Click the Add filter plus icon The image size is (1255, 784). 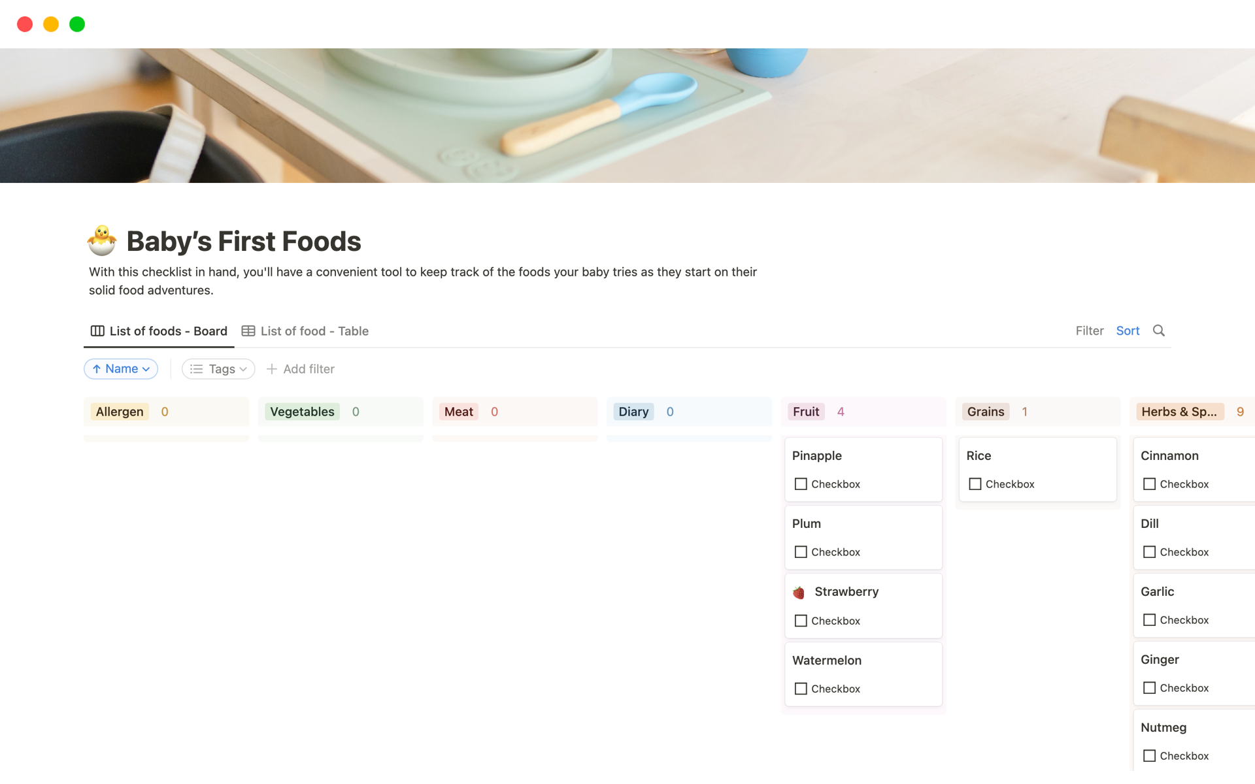point(271,368)
